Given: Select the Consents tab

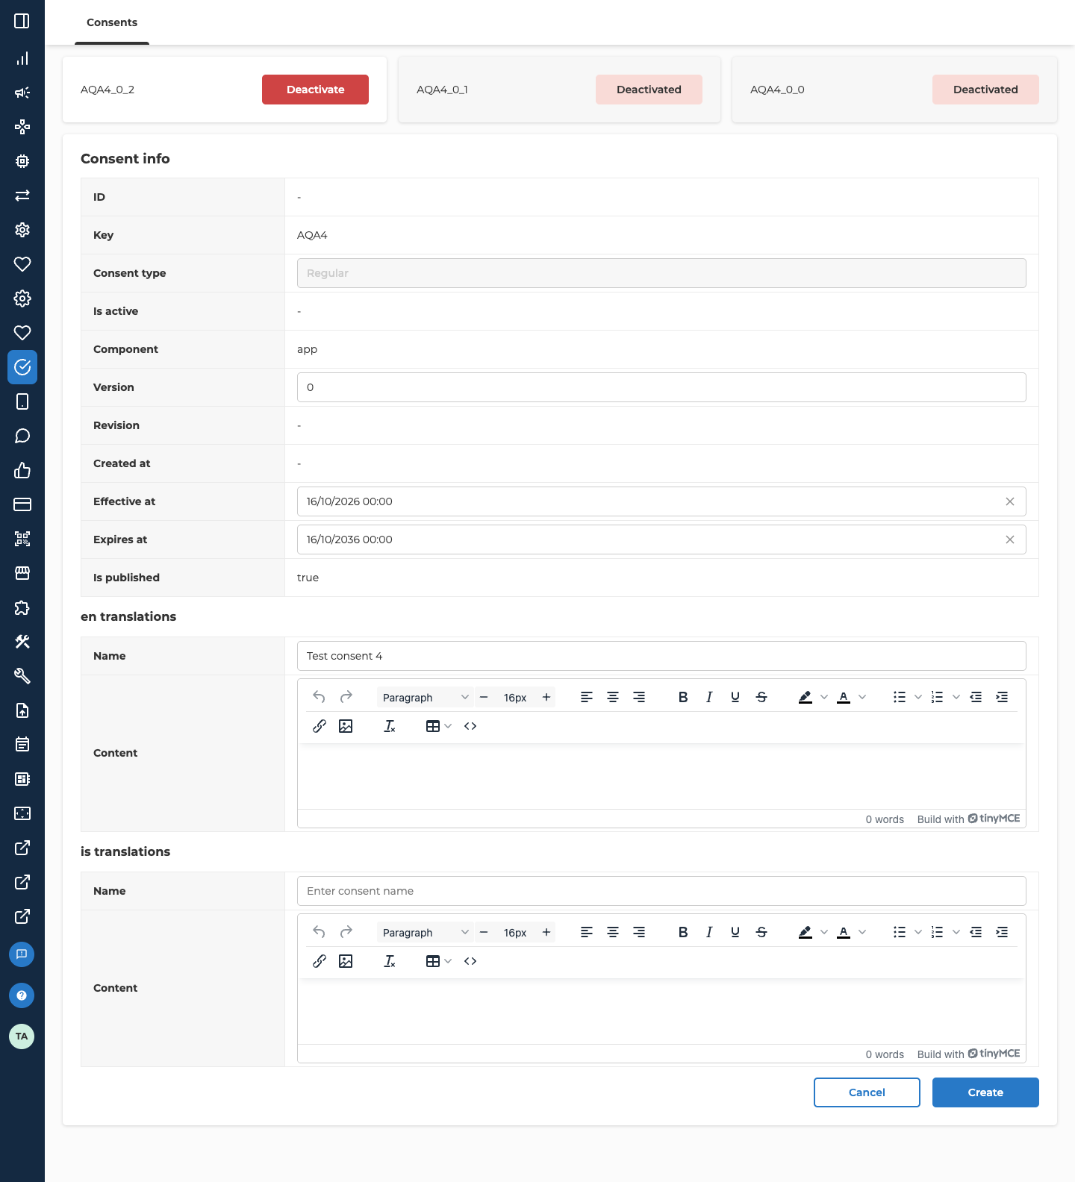Looking at the screenshot, I should [x=112, y=22].
